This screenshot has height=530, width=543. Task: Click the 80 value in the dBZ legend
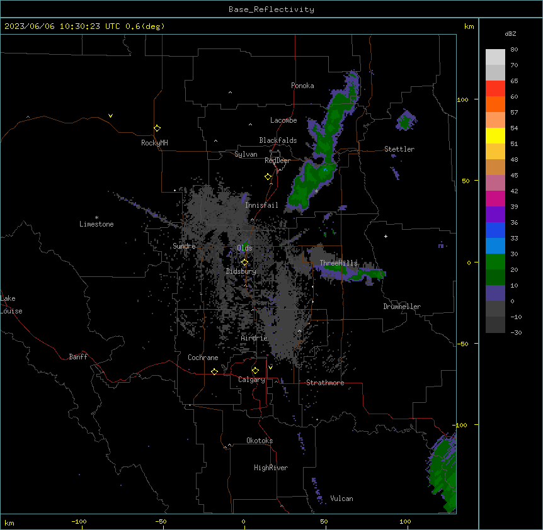click(514, 50)
